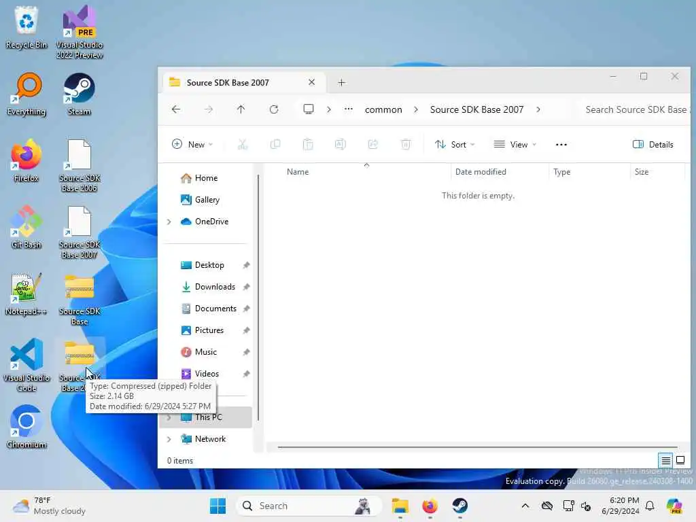Click the Search Source SDK Base field

[636, 109]
